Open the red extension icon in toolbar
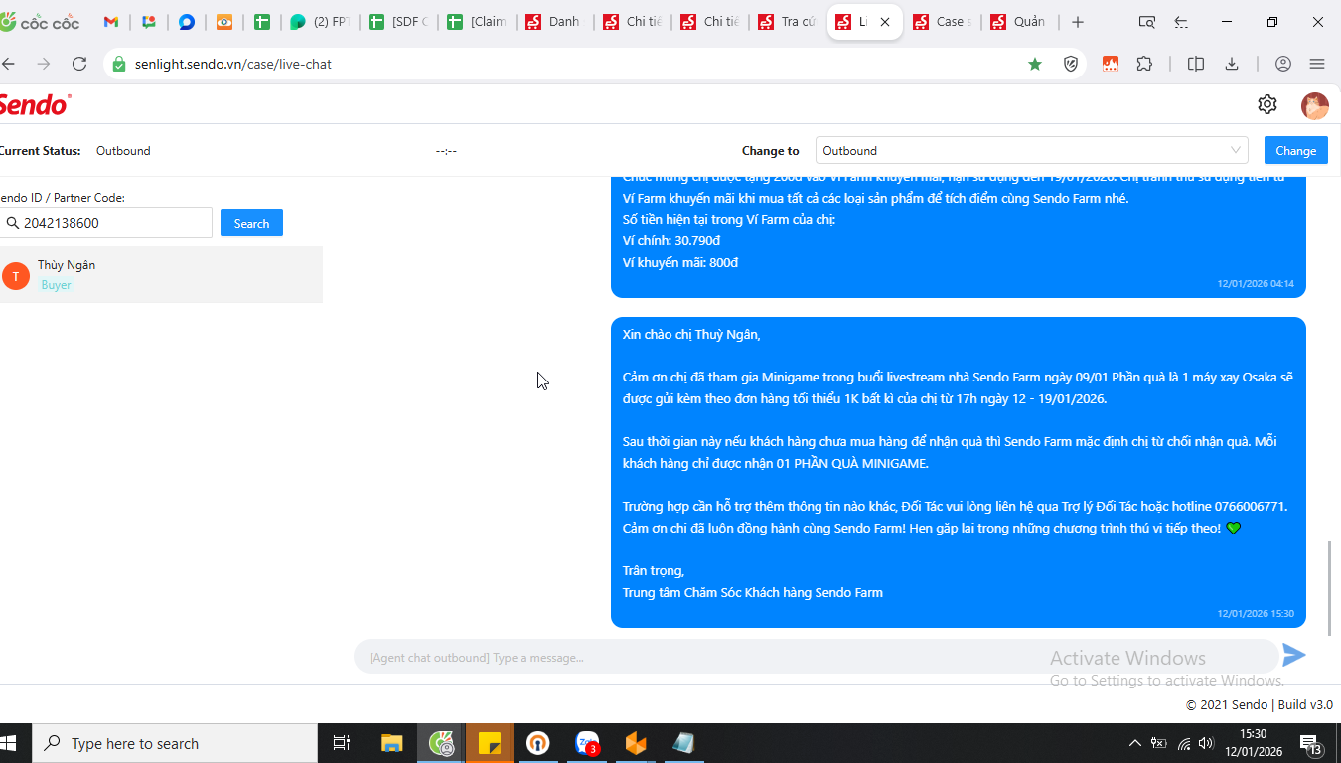The height and width of the screenshot is (763, 1341). [x=1111, y=64]
